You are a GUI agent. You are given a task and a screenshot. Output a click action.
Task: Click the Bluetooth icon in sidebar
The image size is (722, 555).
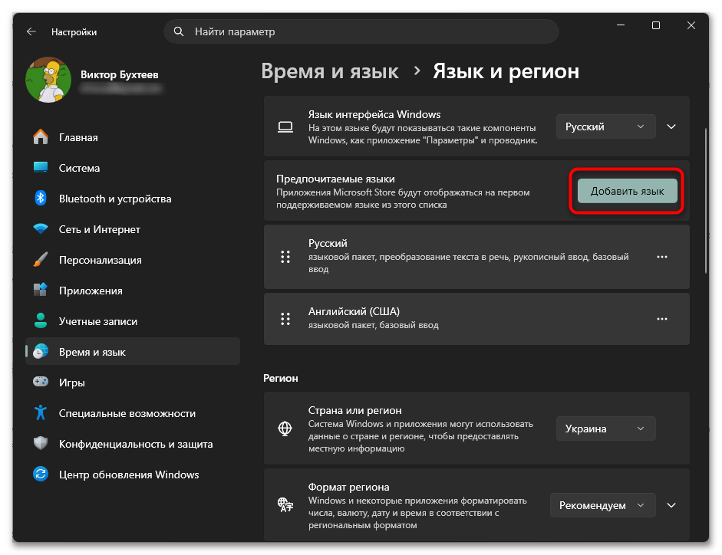(41, 199)
